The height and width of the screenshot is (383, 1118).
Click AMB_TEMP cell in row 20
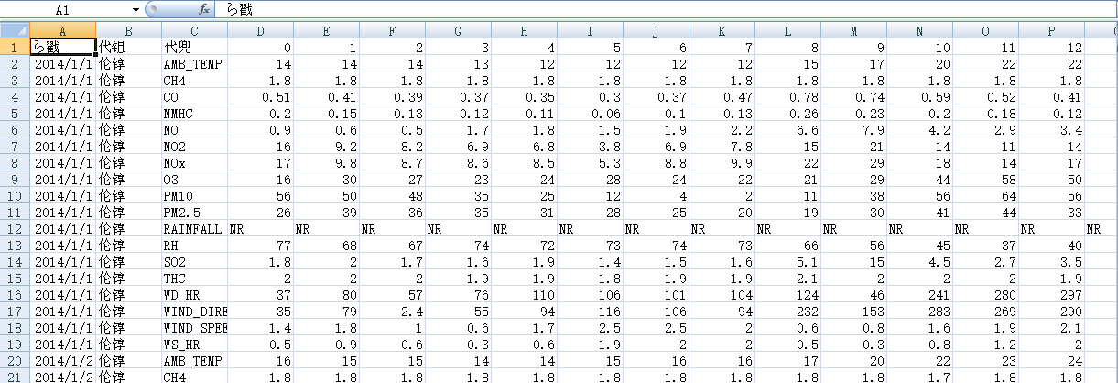click(194, 361)
